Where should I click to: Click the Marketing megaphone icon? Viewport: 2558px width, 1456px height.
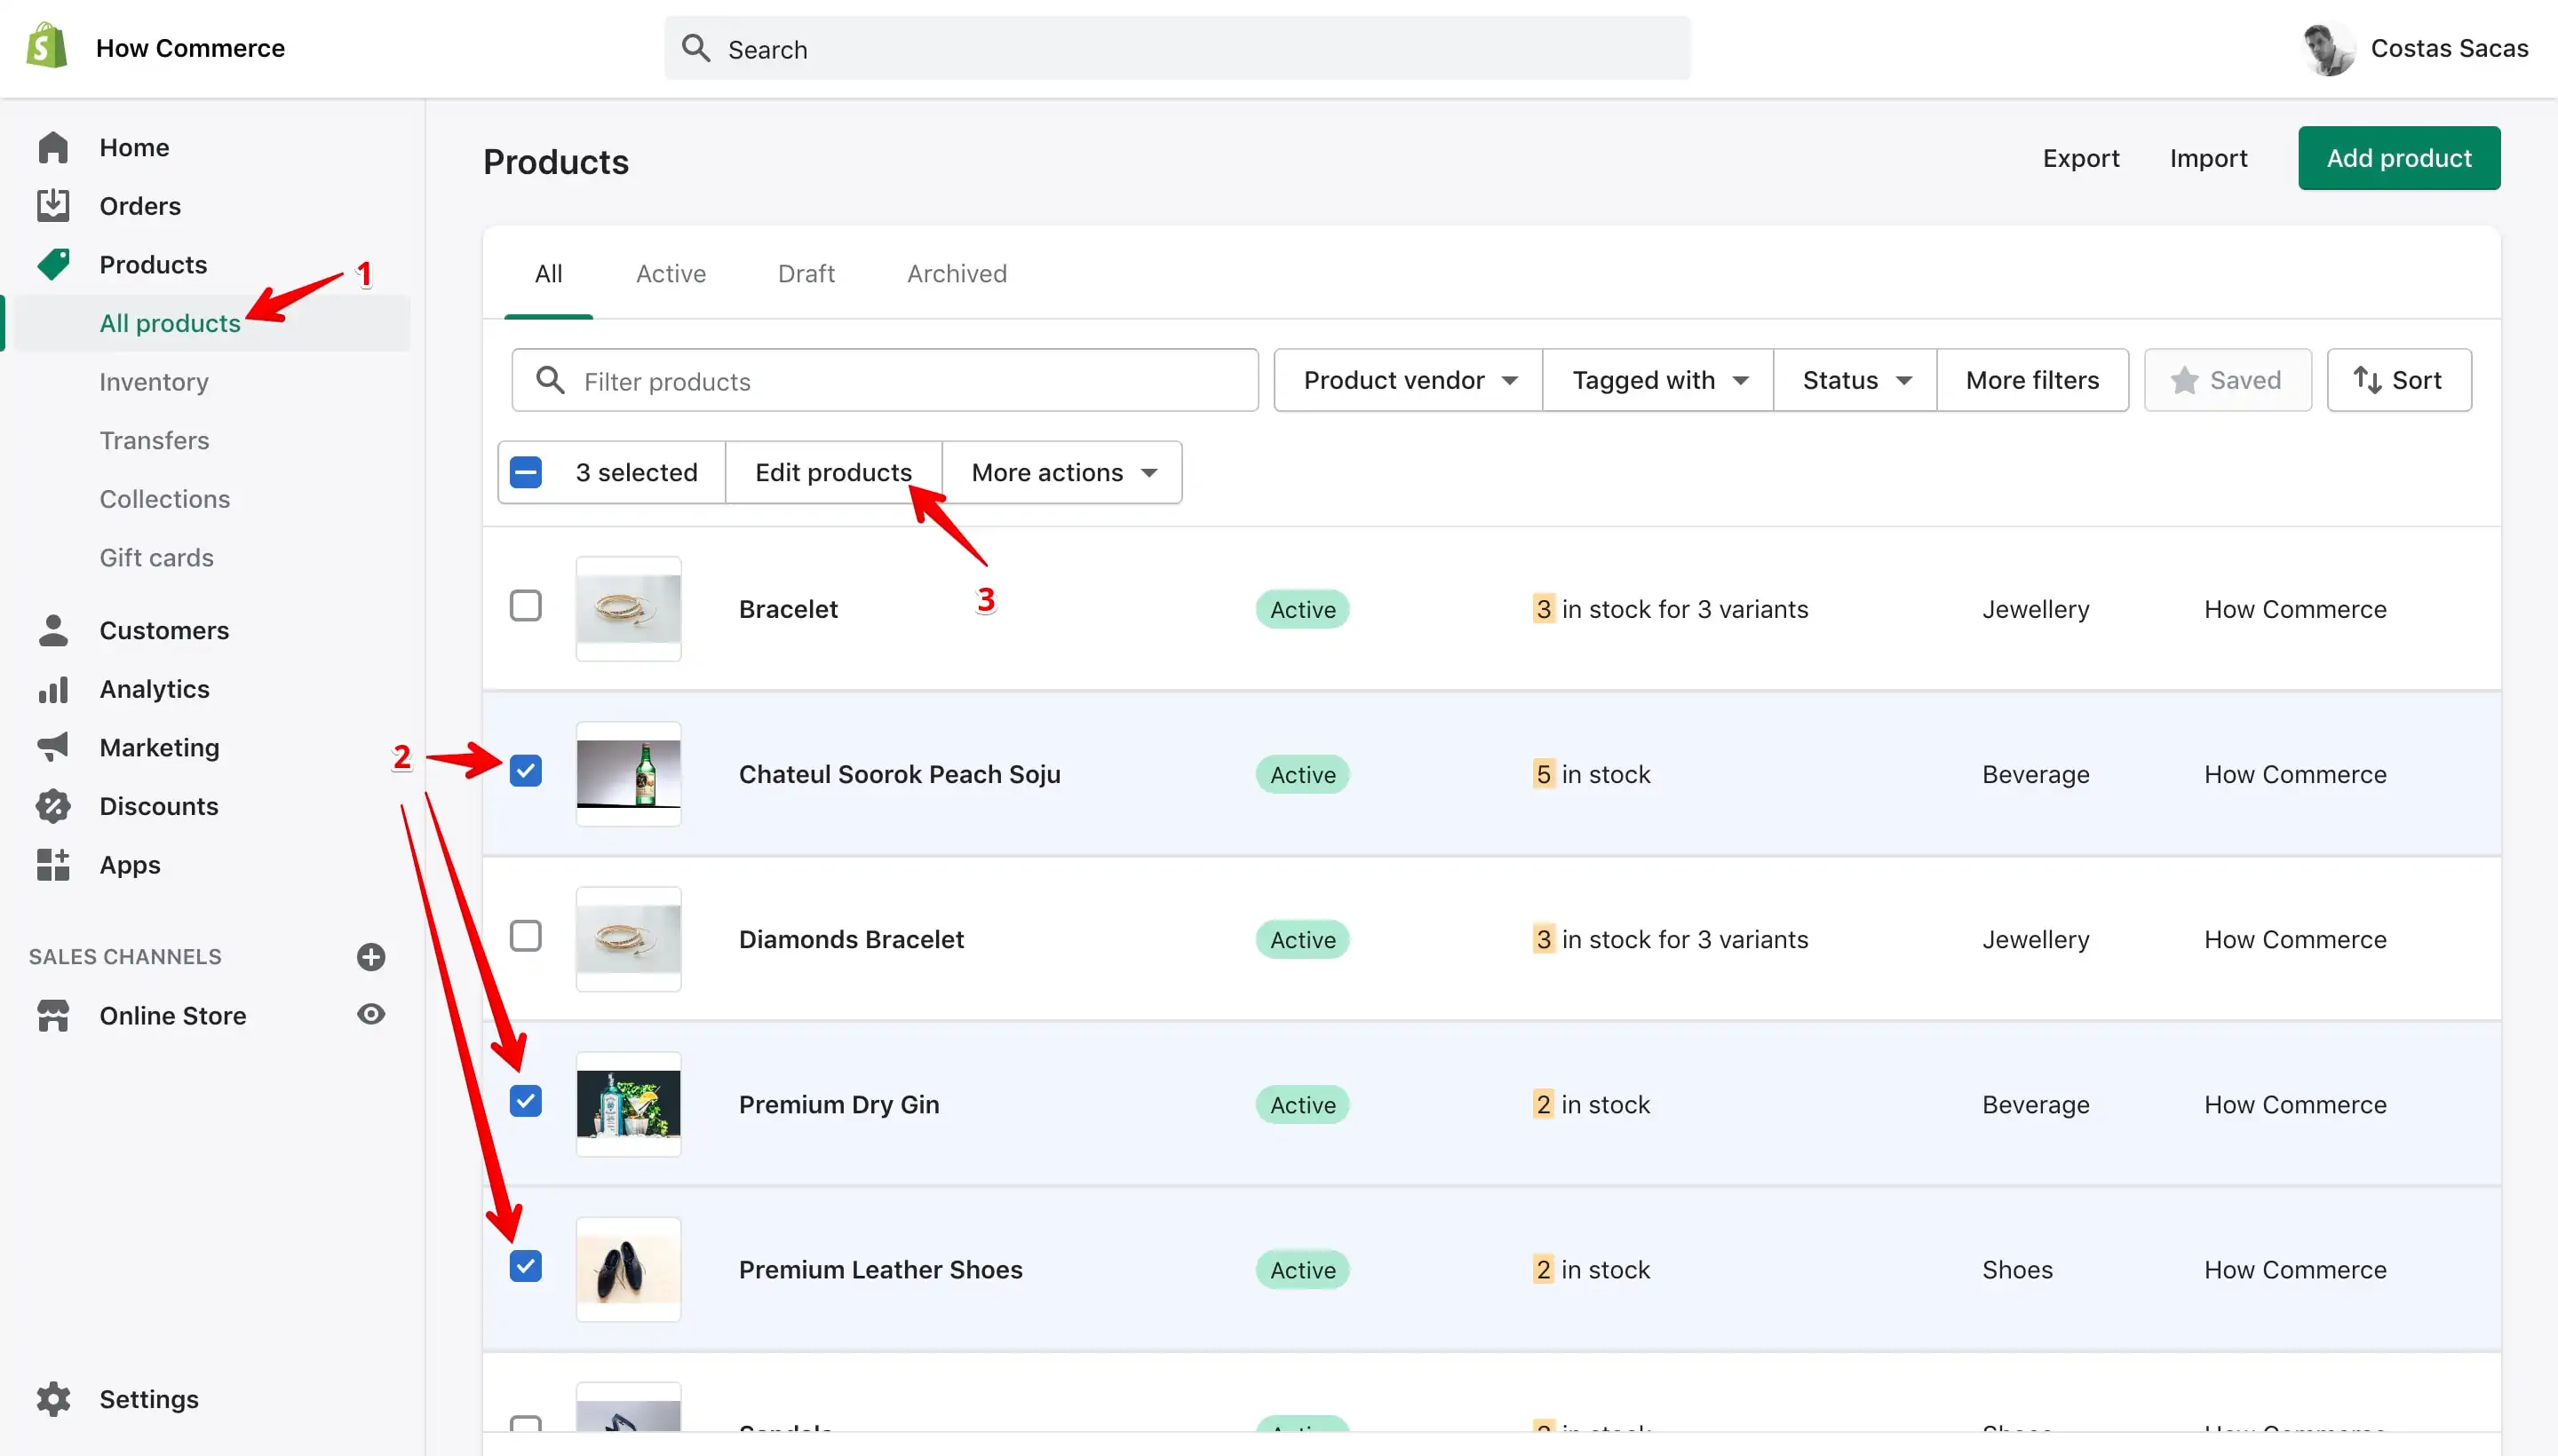tap(53, 747)
